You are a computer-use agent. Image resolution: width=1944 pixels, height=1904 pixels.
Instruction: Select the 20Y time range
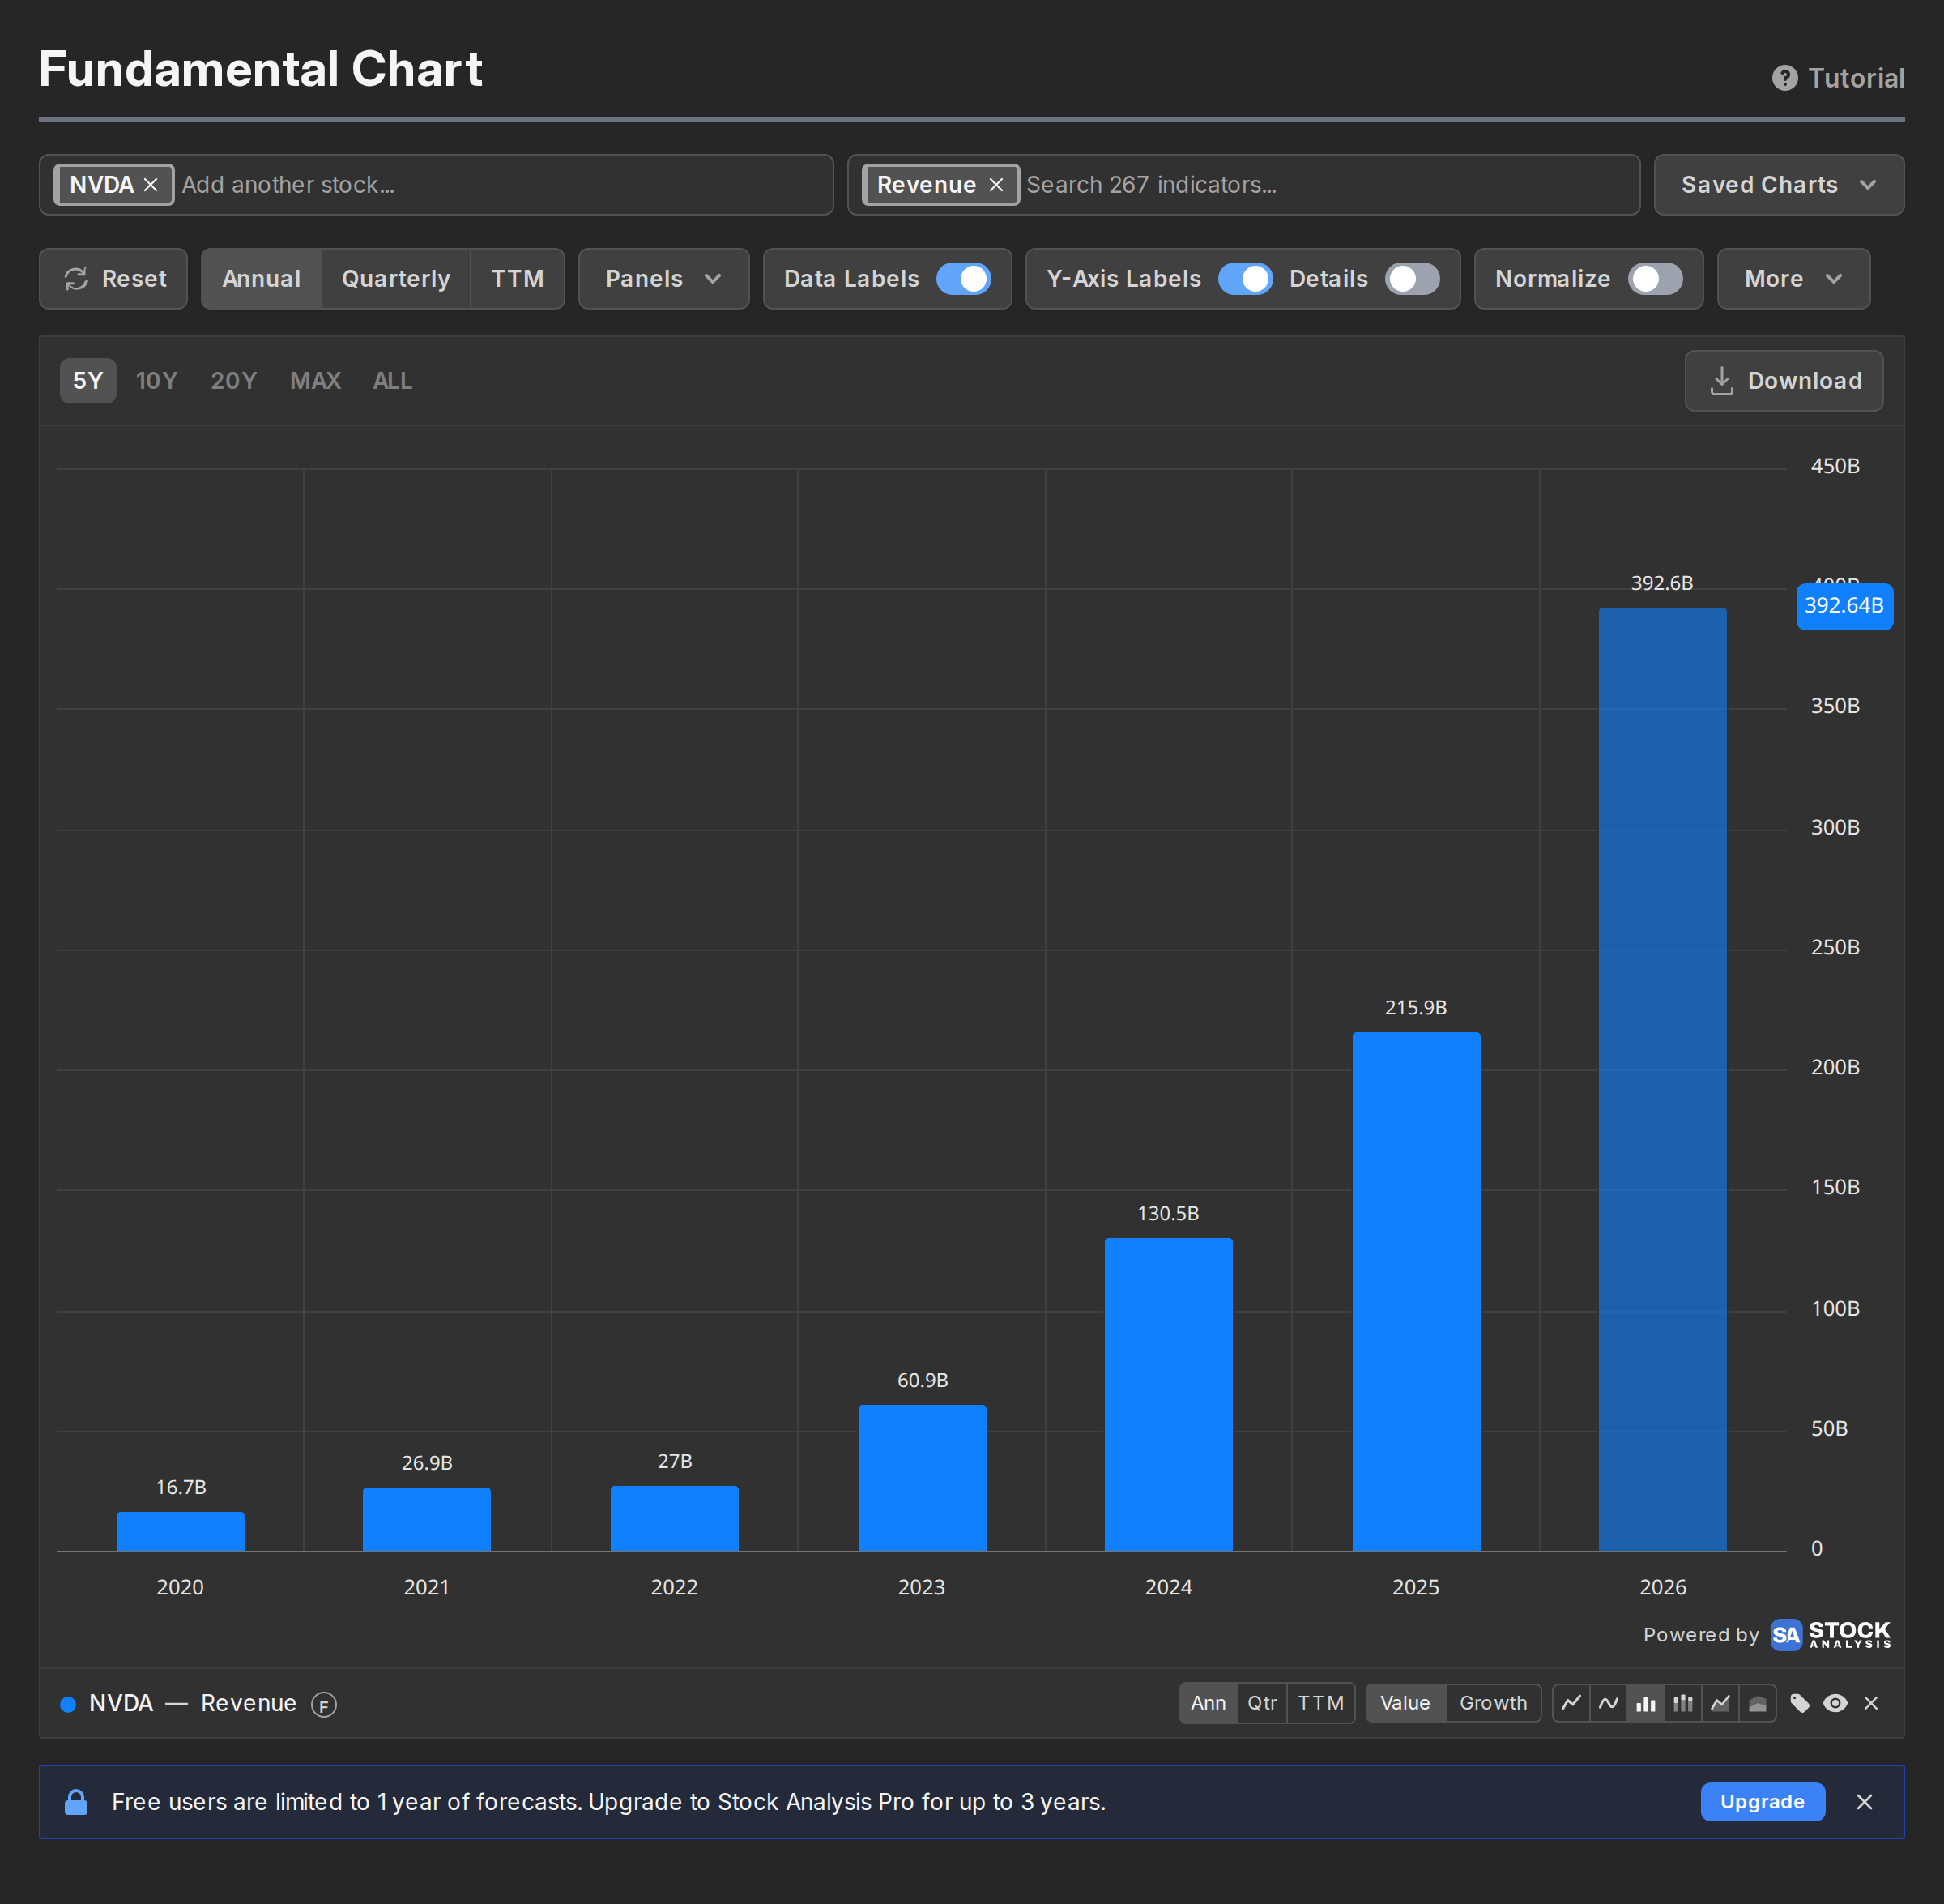[x=234, y=381]
